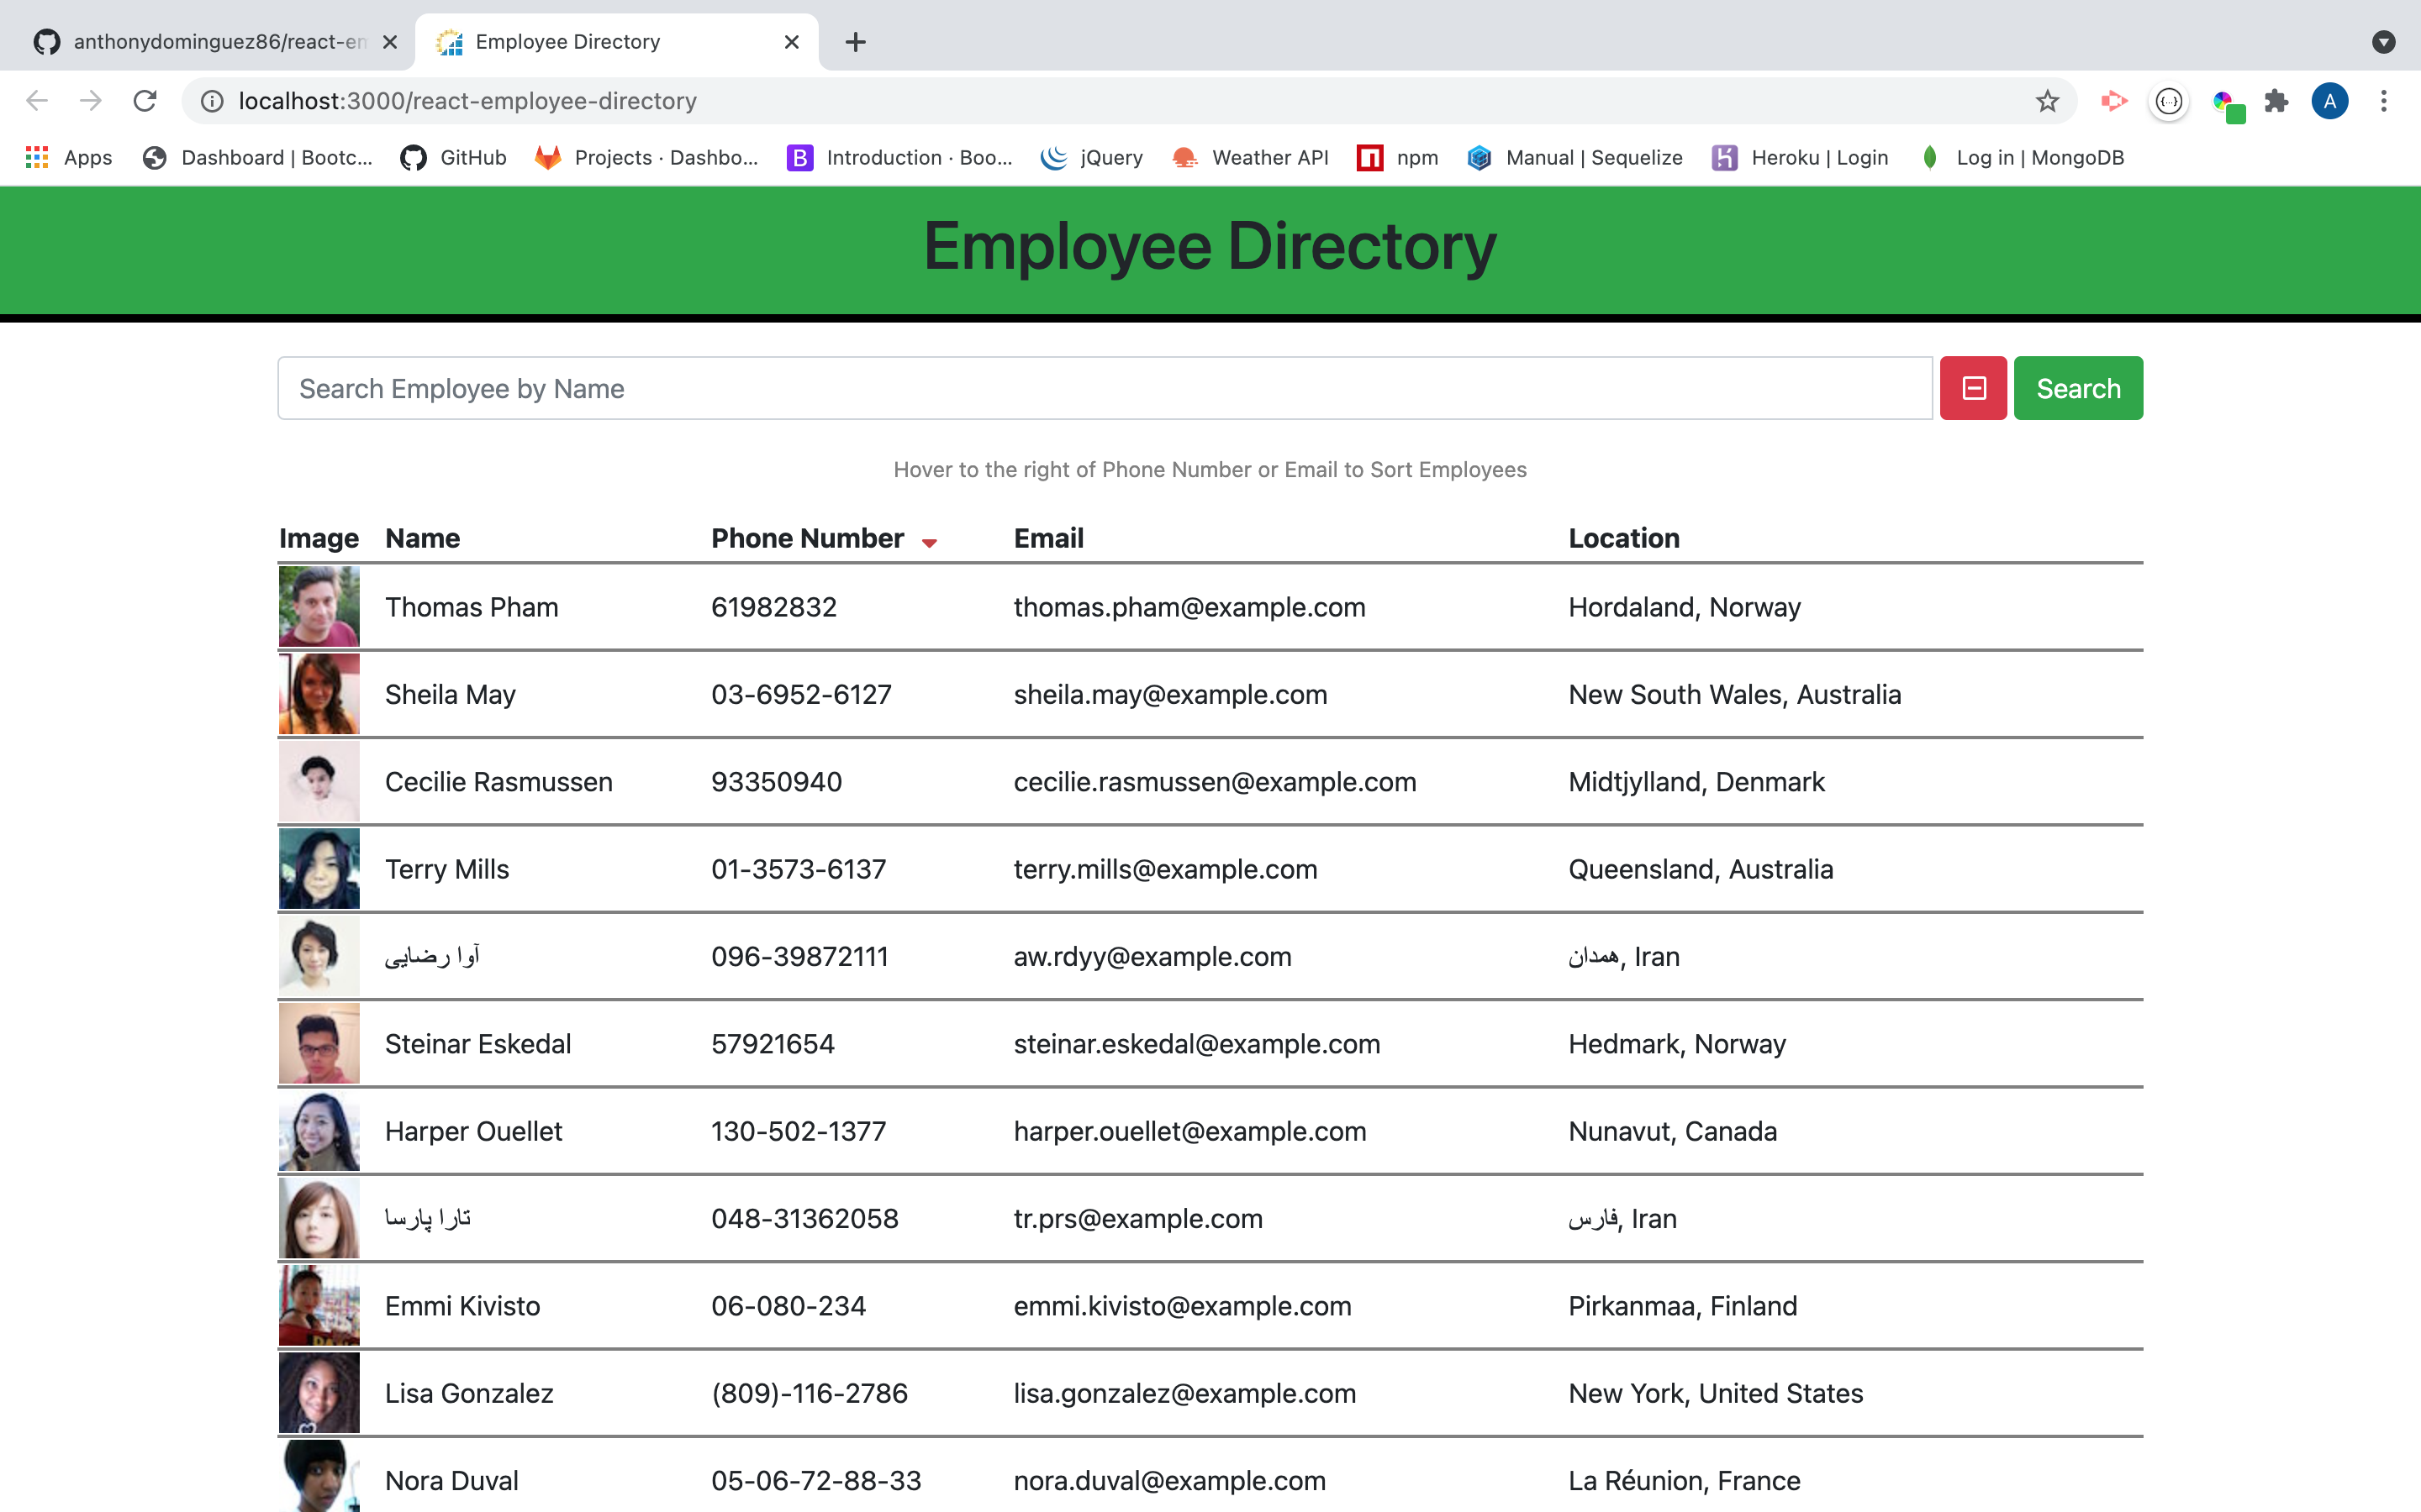Bookmark this page with the star icon

coord(2048,101)
